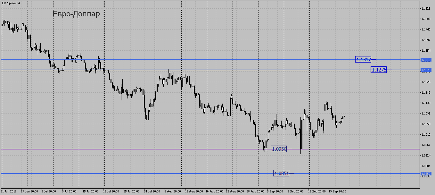Screen dimensions: 435x195
Task: Select the 1.0851 price text label
Action: [x=281, y=173]
